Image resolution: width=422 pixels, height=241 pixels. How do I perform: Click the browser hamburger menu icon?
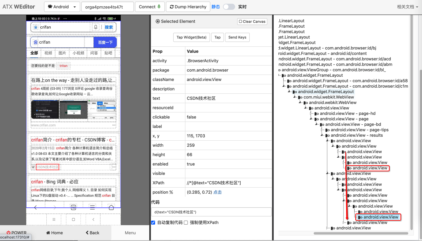pos(92,208)
